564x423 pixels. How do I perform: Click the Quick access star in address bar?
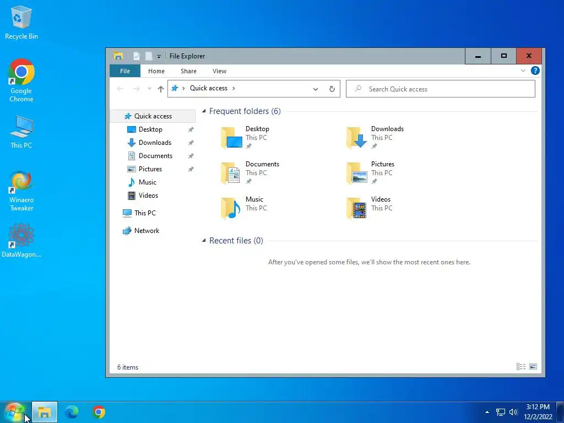[175, 88]
